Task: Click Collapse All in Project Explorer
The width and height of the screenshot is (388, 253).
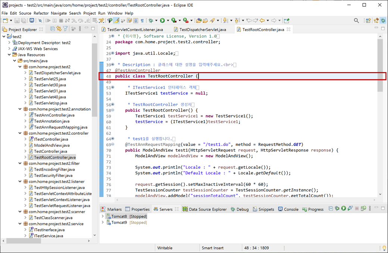Action: (x=53, y=29)
